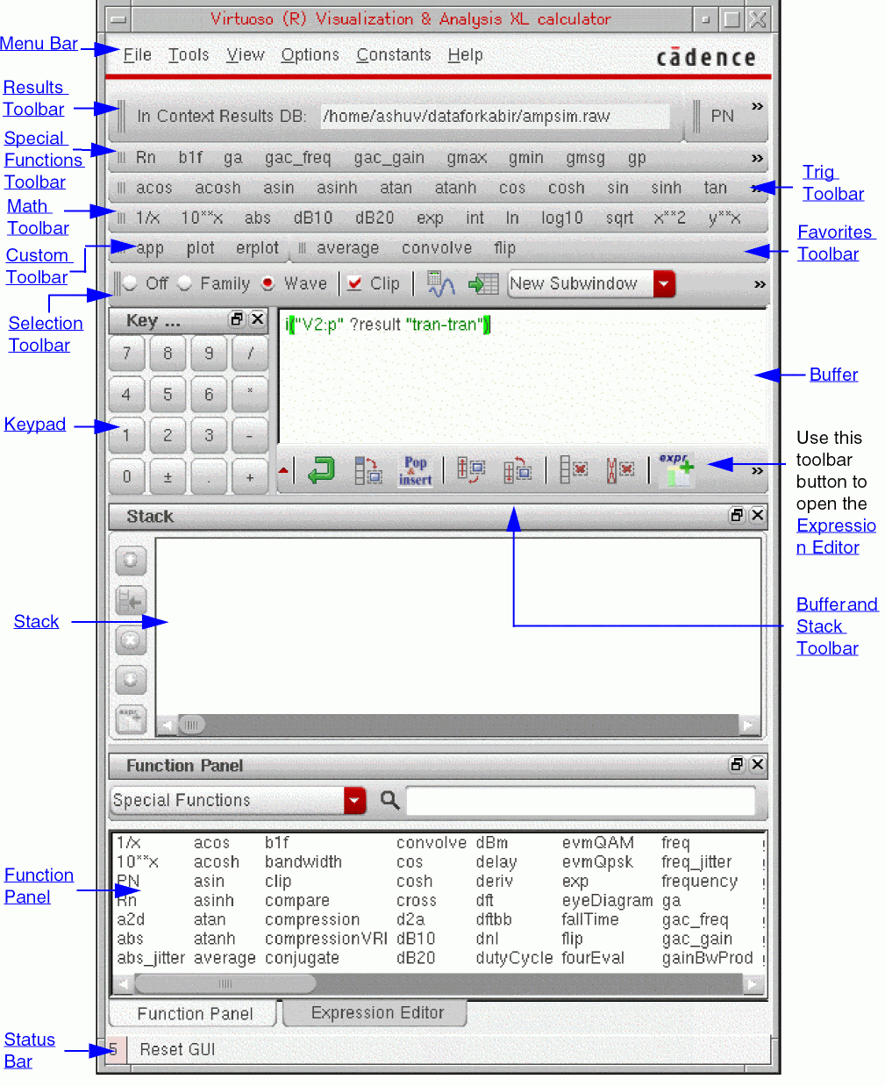Click the first red-X clear icon in buffer toolbar
This screenshot has width=885, height=1086.
pyautogui.click(x=574, y=470)
